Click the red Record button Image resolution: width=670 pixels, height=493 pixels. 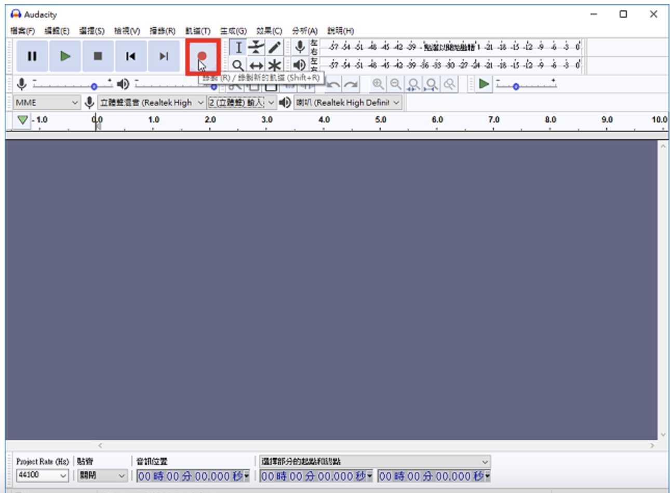pos(202,56)
